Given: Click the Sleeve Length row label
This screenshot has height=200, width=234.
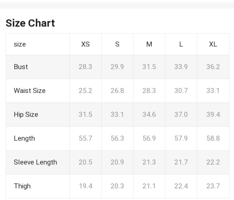Looking at the screenshot, I should pos(35,162).
